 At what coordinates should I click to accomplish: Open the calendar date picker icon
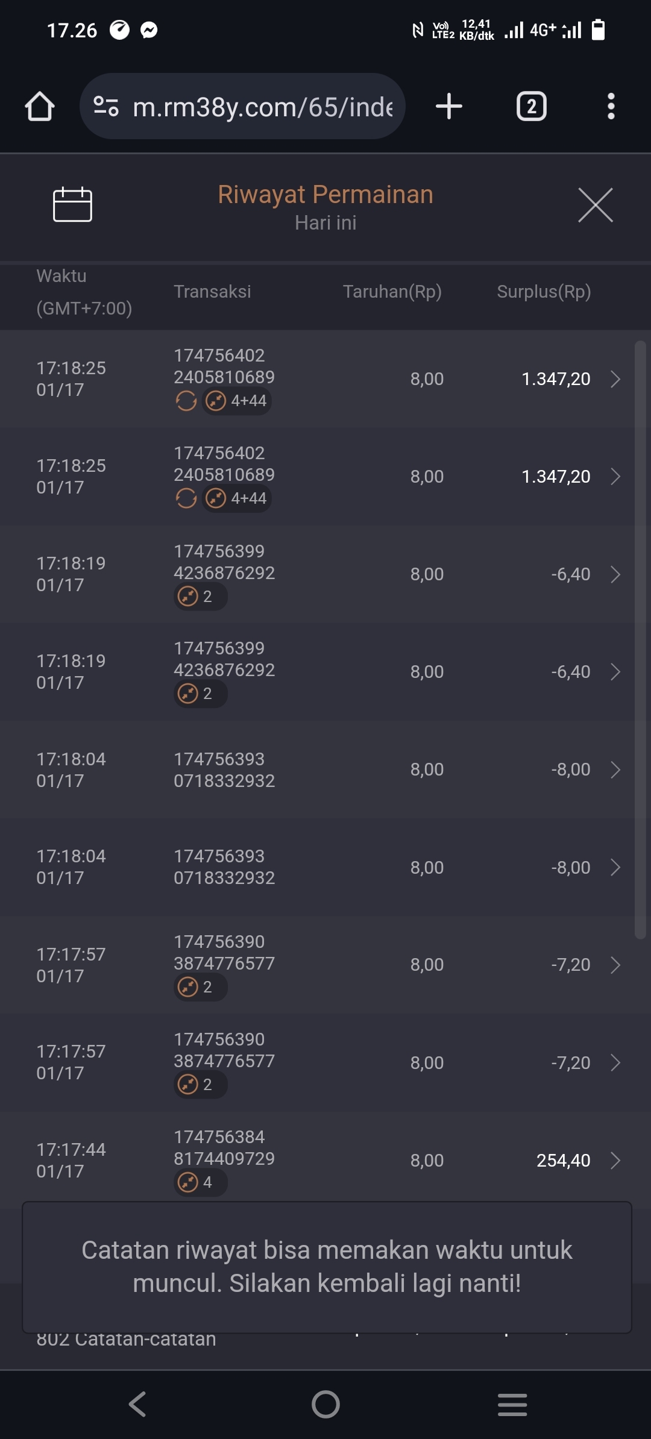pyautogui.click(x=72, y=205)
